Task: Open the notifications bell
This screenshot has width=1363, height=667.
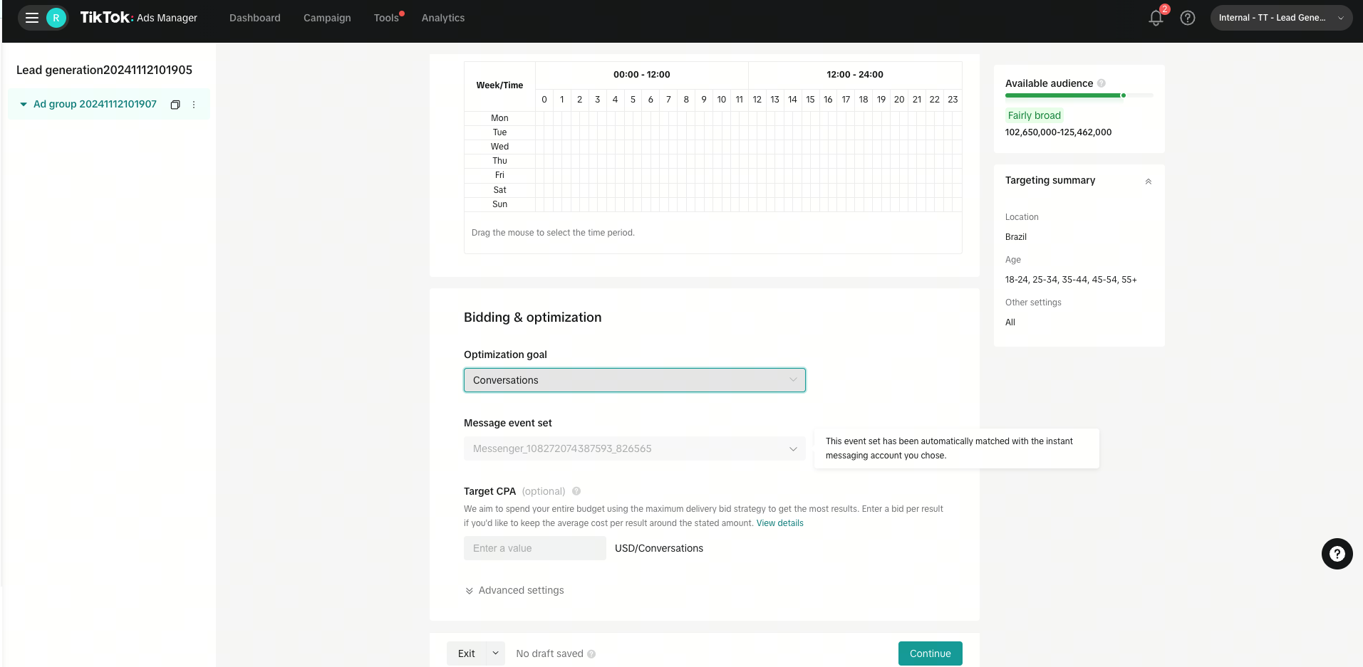Action: point(1156,18)
